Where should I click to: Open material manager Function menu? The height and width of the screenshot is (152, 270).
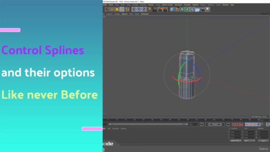(116, 128)
